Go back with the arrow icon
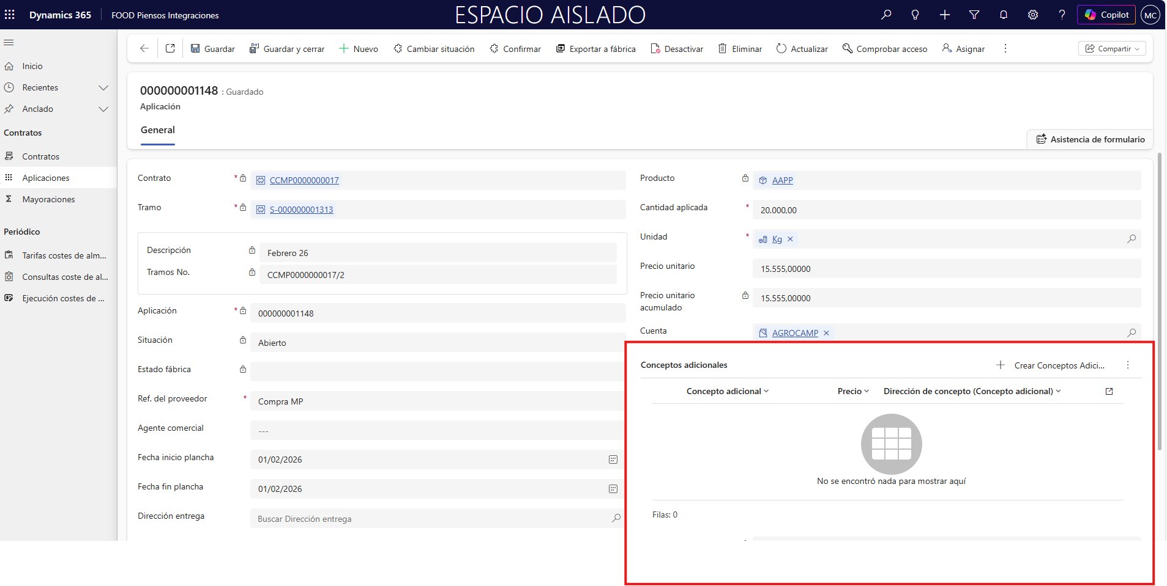 [144, 48]
